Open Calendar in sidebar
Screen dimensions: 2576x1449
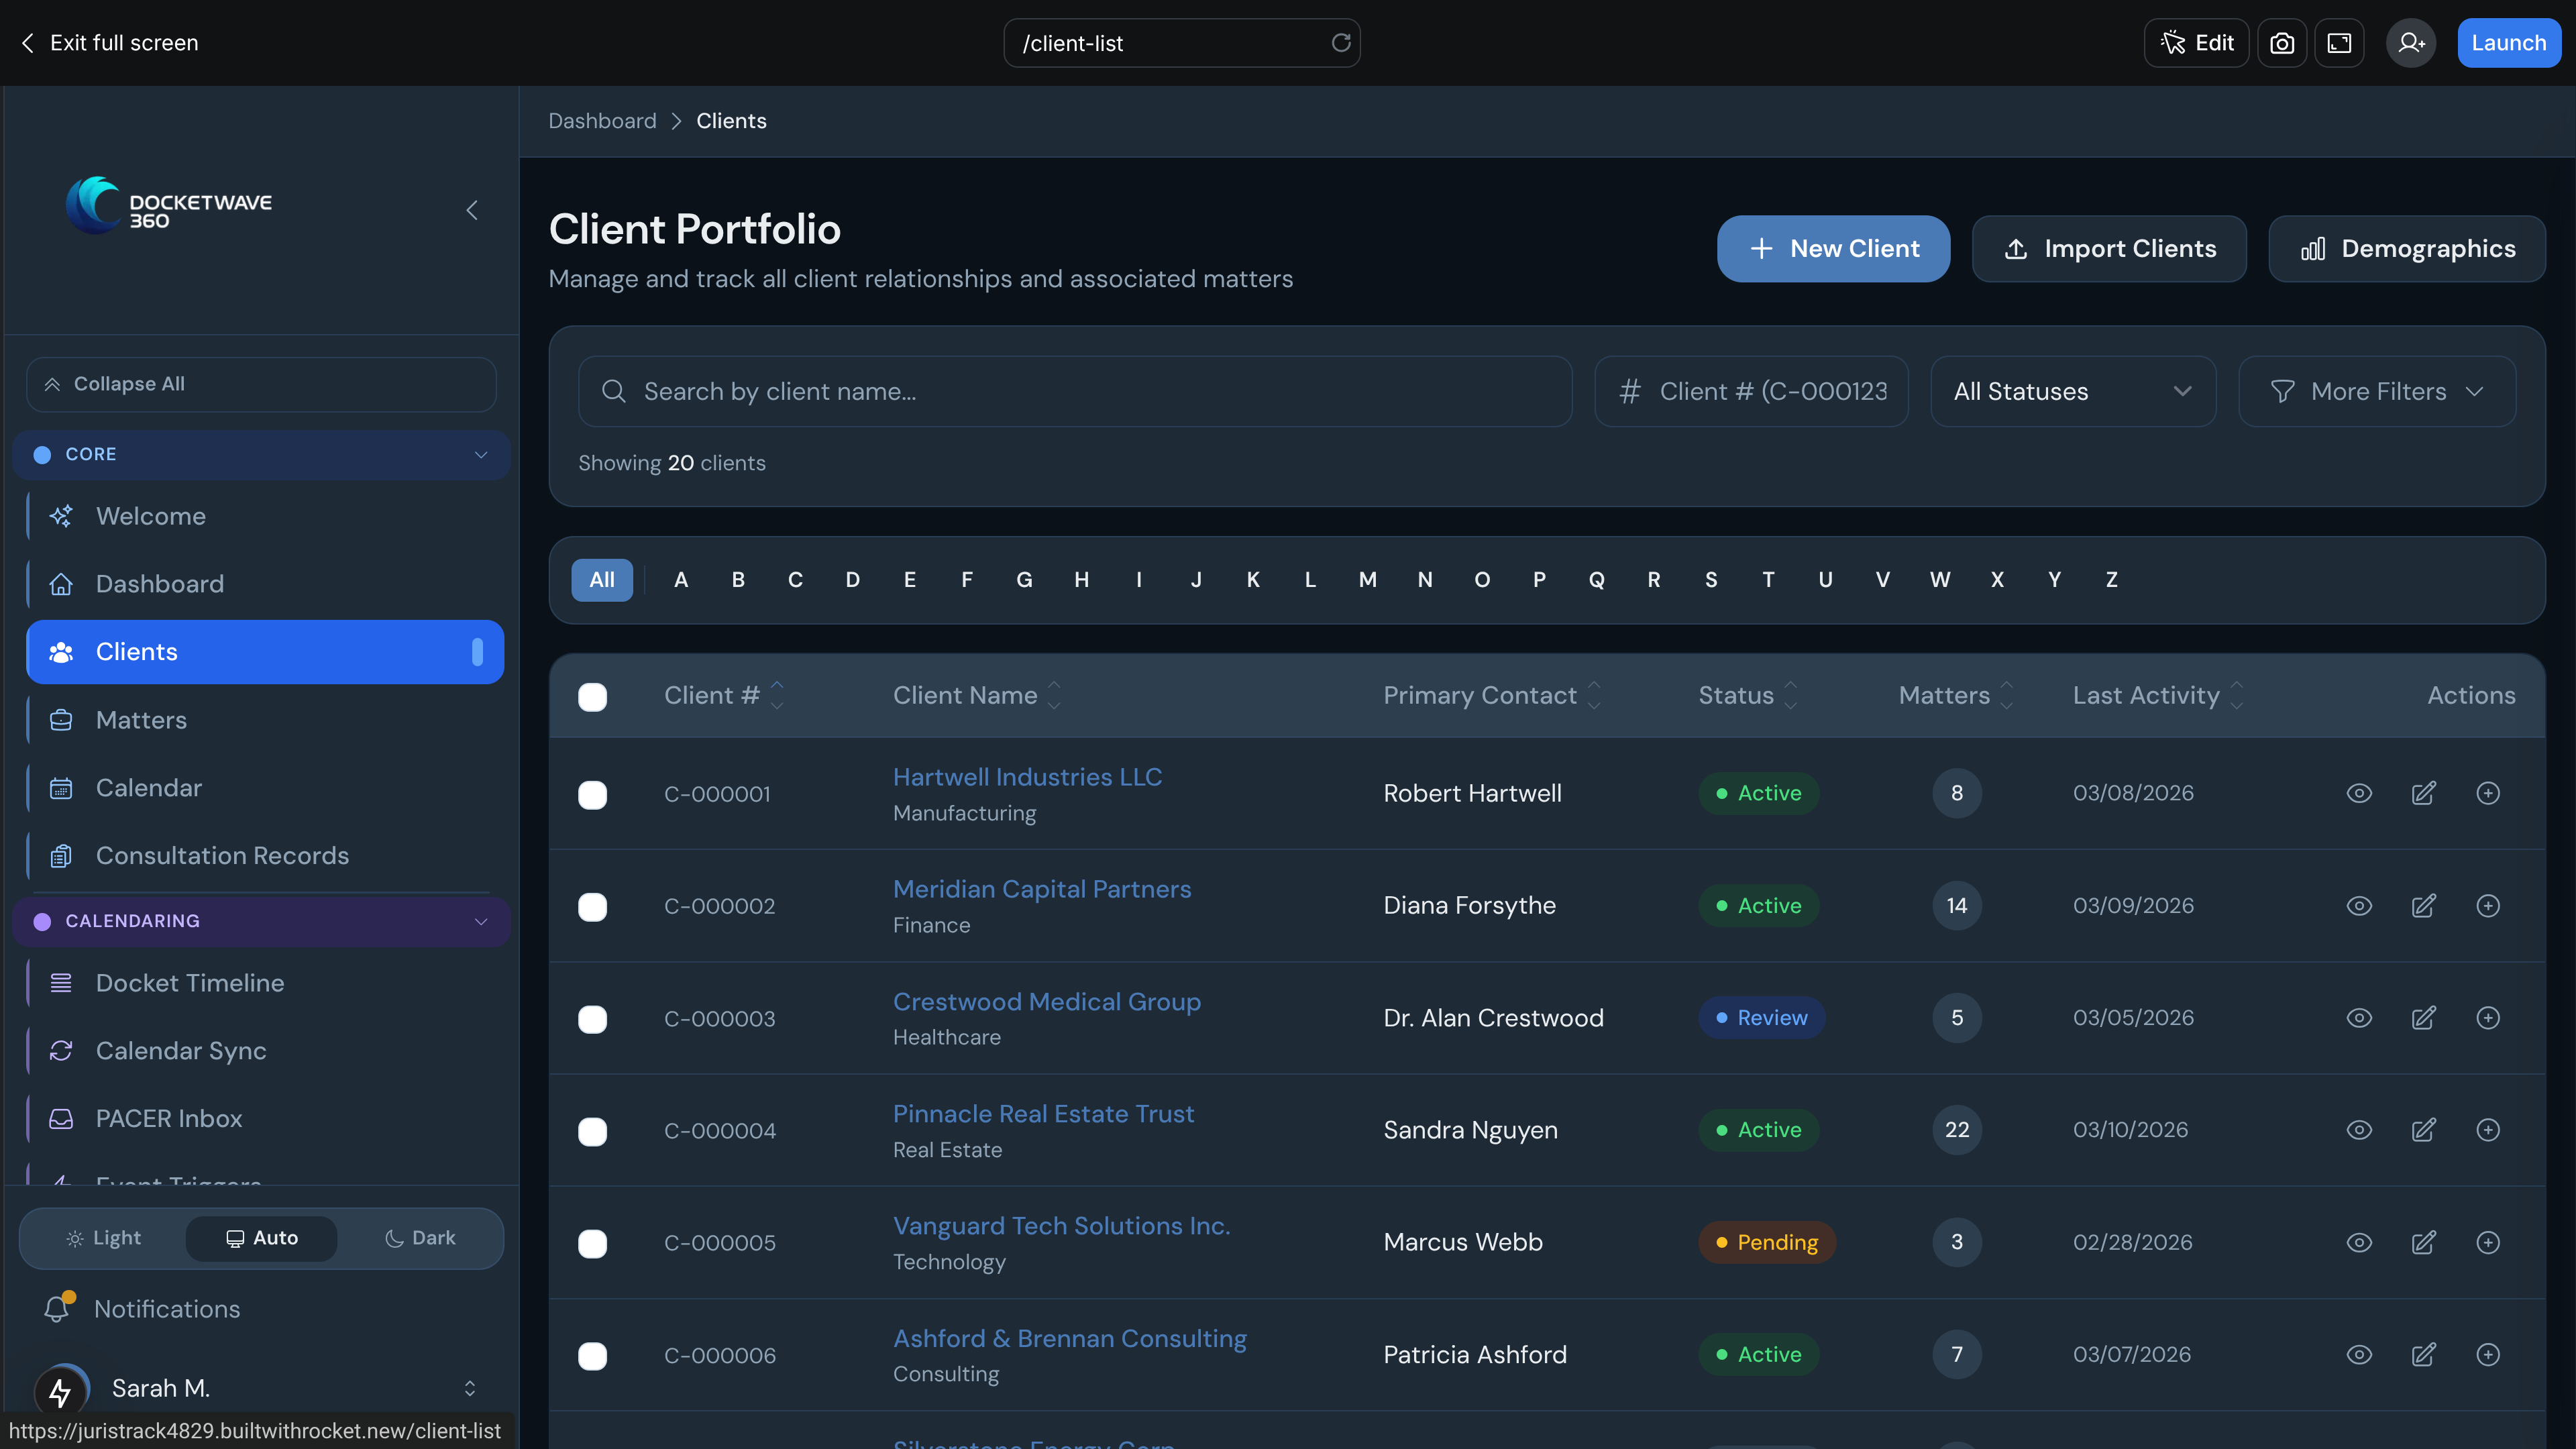click(x=265, y=788)
